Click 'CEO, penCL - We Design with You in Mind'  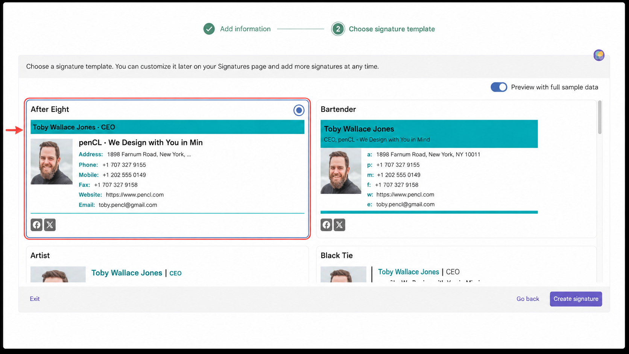click(x=377, y=140)
